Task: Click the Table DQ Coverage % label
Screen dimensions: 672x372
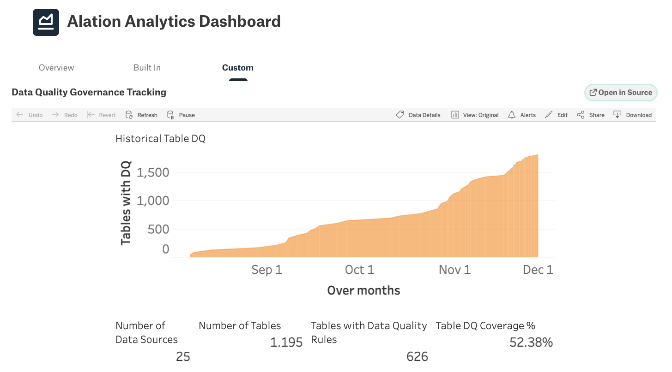Action: (485, 325)
